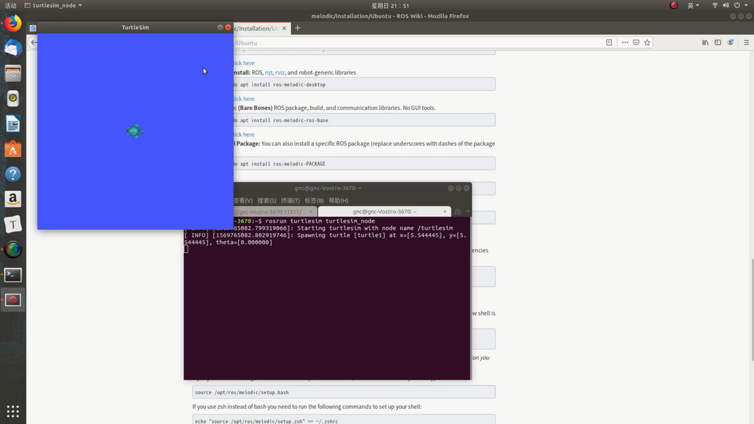Close the gnc-Vostro-3670:11311 terminal tab

click(311, 211)
